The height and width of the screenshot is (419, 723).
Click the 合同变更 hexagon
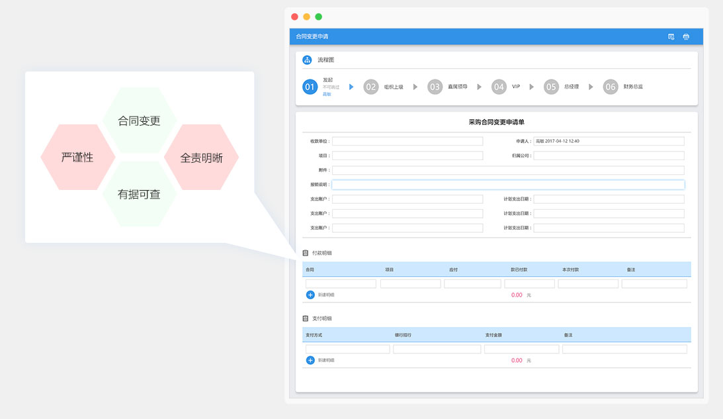139,121
